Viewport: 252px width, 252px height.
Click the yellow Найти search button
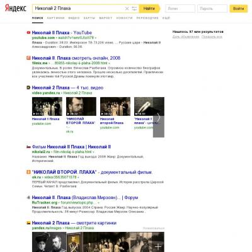pos(149,8)
